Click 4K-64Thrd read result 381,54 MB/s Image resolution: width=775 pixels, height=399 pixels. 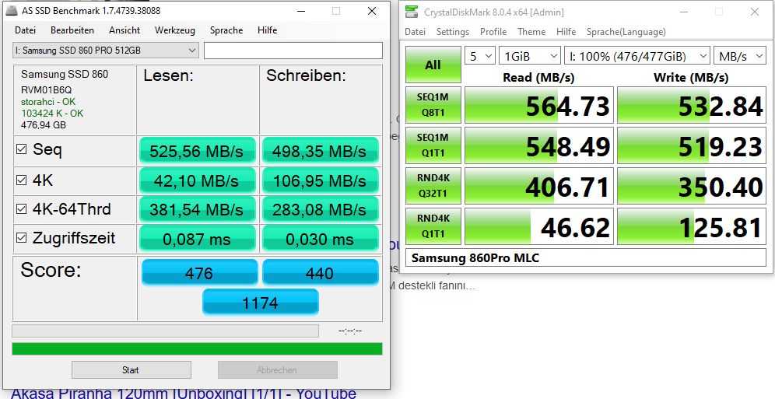[197, 209]
